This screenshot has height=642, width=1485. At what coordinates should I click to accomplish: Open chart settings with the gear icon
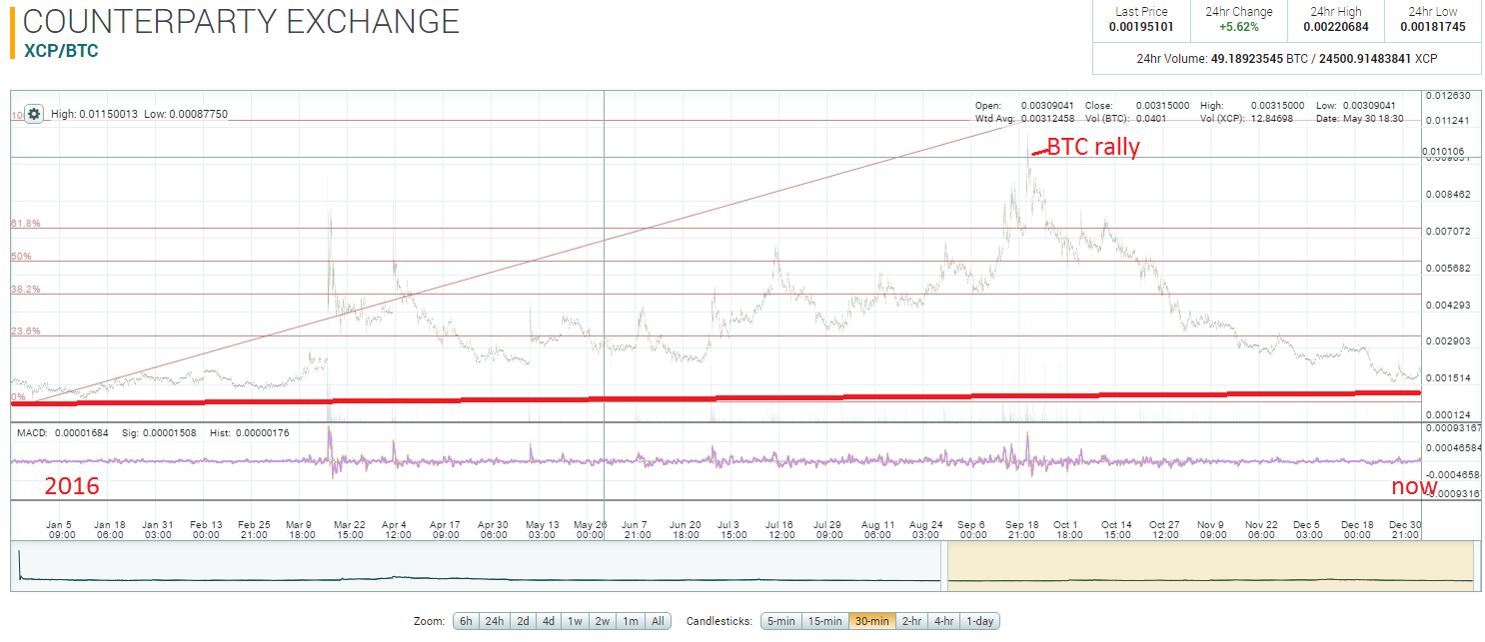[x=34, y=114]
